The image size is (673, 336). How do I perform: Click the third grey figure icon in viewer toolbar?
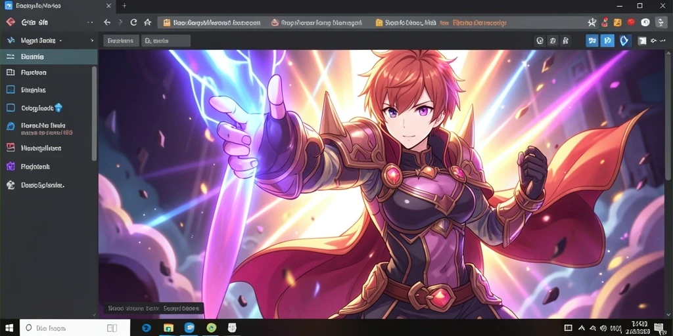click(x=565, y=41)
